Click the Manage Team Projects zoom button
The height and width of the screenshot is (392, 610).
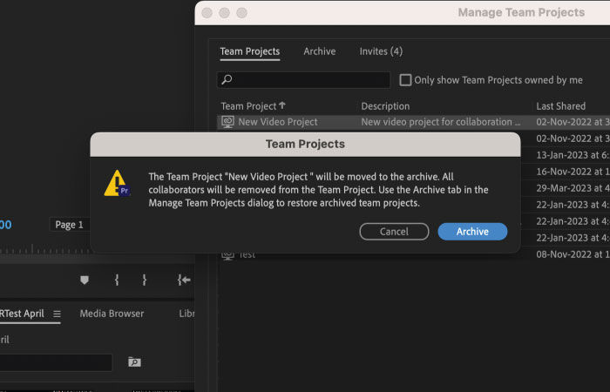(242, 13)
